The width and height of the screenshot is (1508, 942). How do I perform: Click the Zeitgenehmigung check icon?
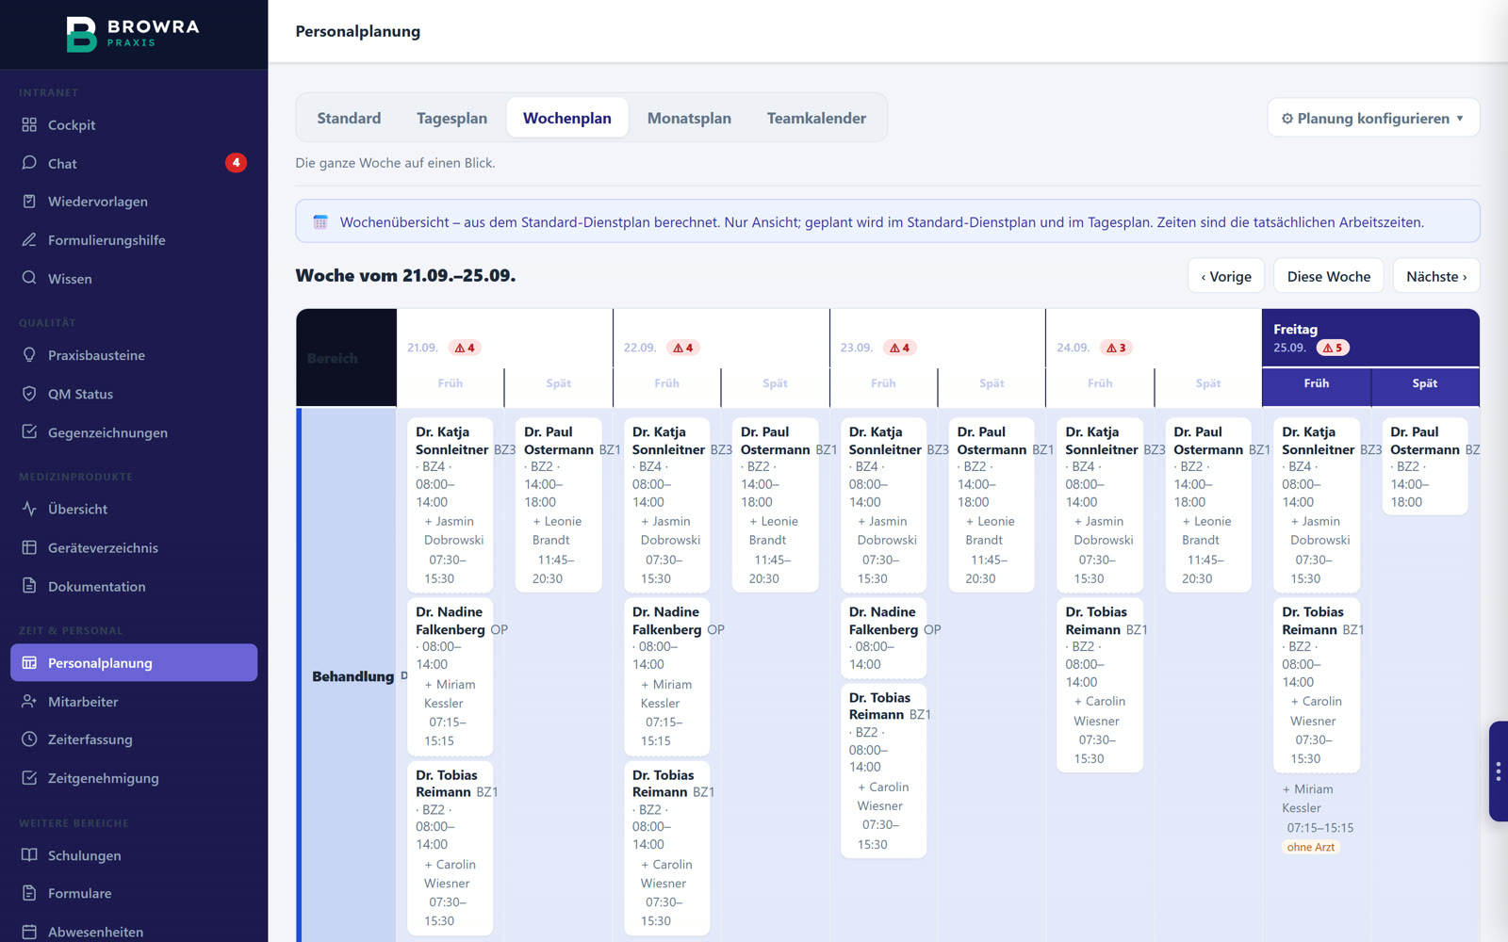point(29,778)
